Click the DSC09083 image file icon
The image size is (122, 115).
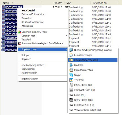click(3, 34)
